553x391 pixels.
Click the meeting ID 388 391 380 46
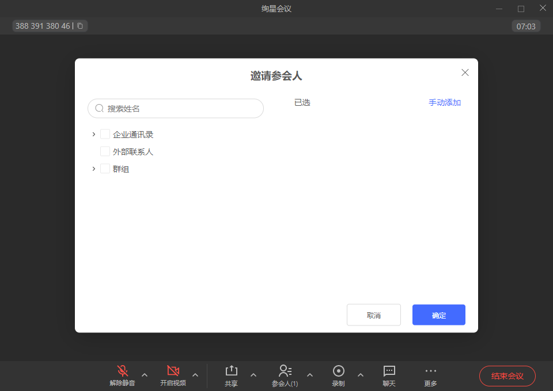pos(43,26)
